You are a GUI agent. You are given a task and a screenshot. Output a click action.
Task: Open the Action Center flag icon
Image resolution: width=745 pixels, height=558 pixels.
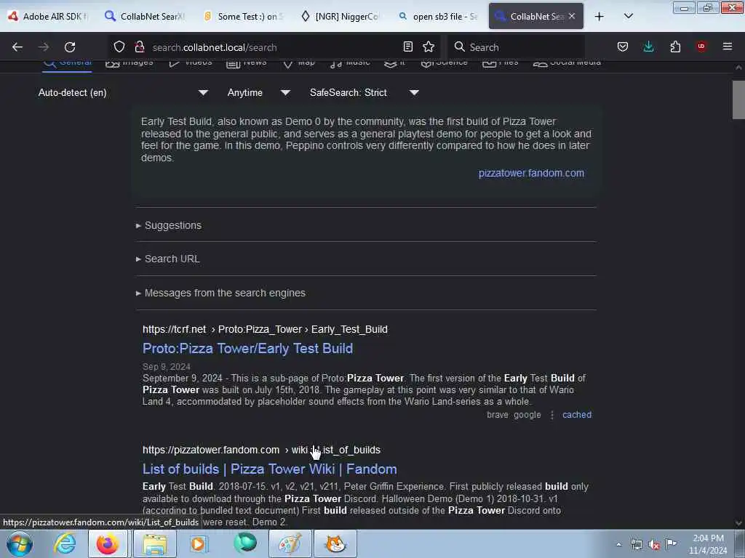(672, 543)
